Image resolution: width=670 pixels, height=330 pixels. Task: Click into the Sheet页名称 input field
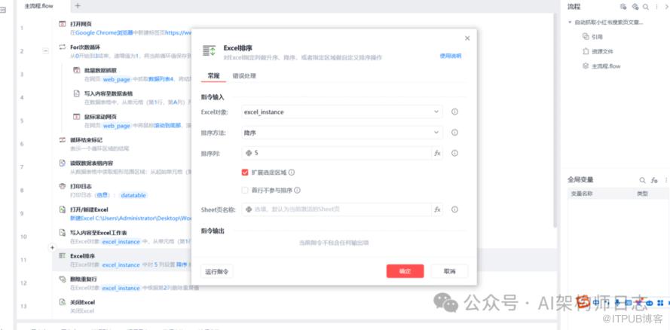point(337,209)
